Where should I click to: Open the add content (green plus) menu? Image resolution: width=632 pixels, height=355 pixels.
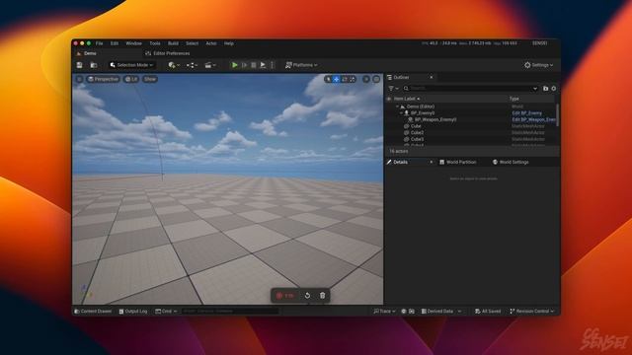pyautogui.click(x=174, y=65)
